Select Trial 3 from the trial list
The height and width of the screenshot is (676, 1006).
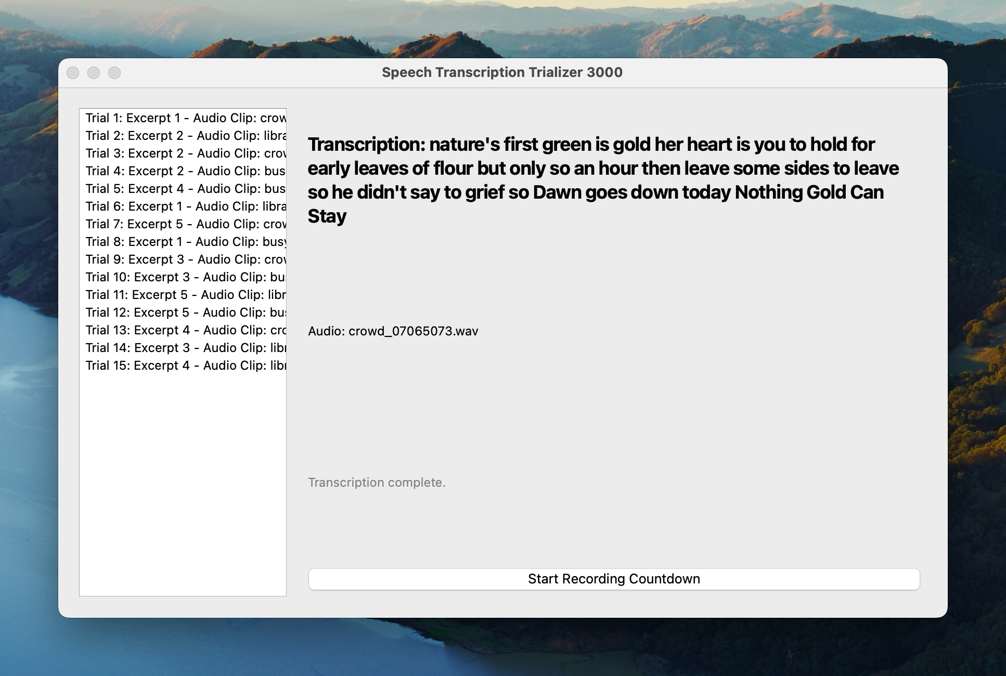[x=182, y=153]
